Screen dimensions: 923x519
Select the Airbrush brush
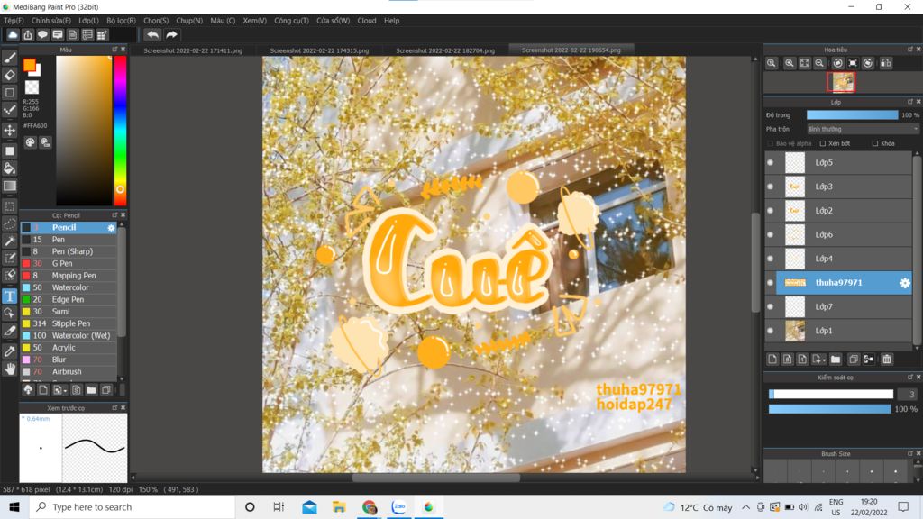pos(69,372)
